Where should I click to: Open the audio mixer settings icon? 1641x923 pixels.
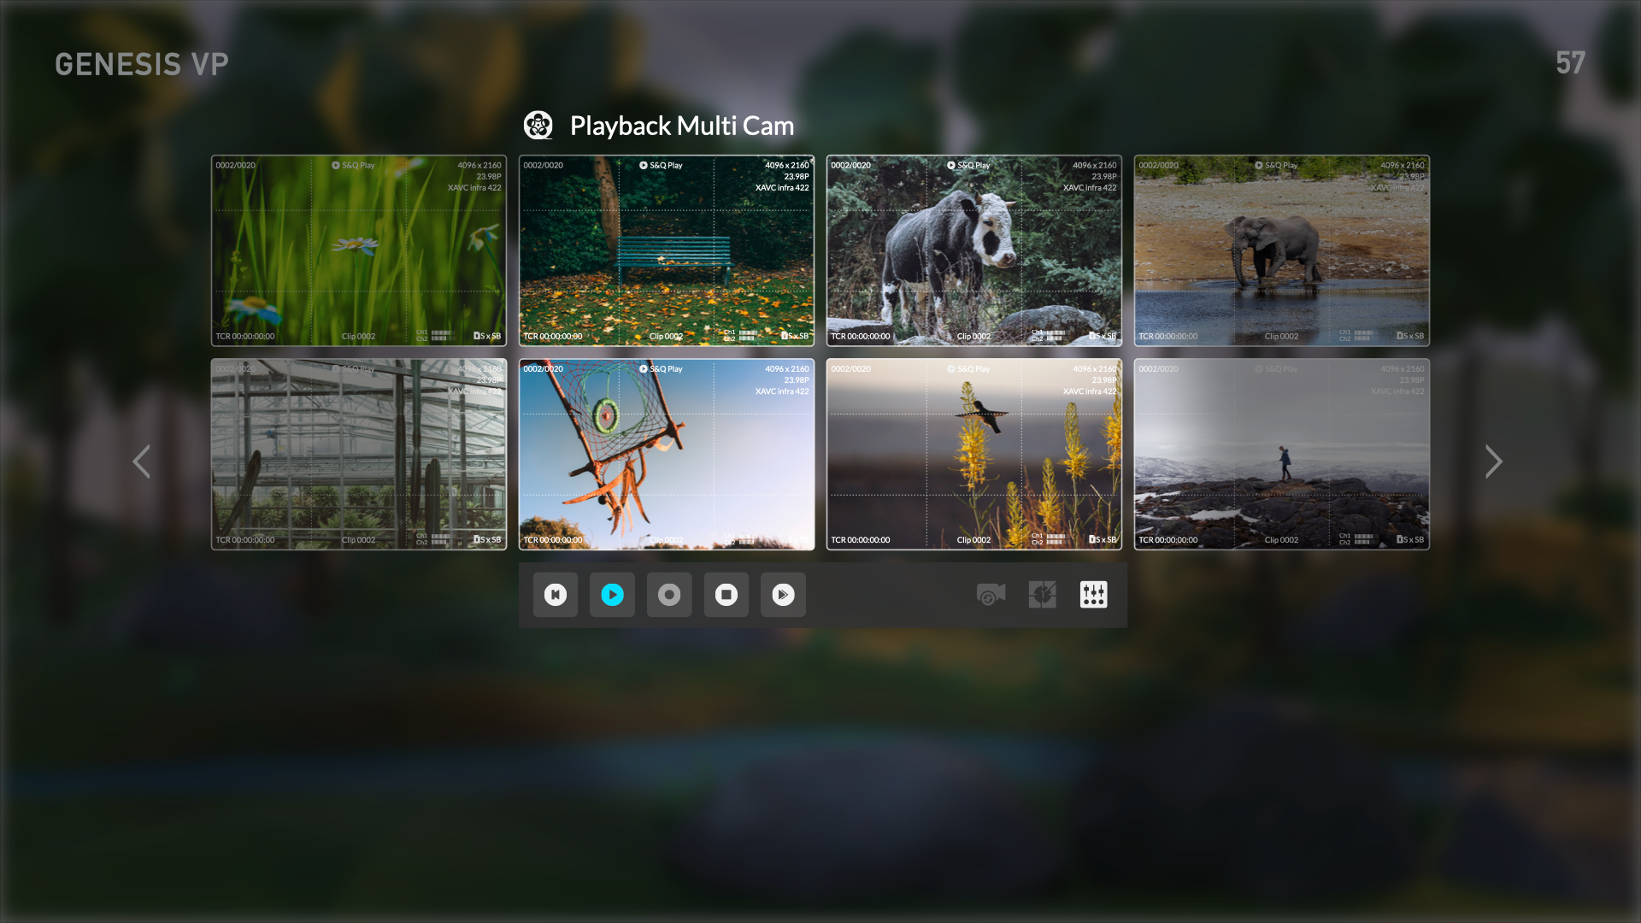pos(1093,595)
